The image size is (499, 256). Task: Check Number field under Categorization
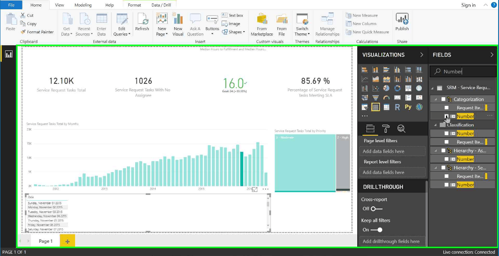(446, 116)
